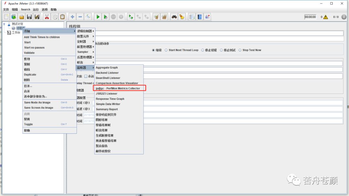Viewport: 349px width, 196px height.
Task: Click Duplicate in context menu
Action: 49,74
